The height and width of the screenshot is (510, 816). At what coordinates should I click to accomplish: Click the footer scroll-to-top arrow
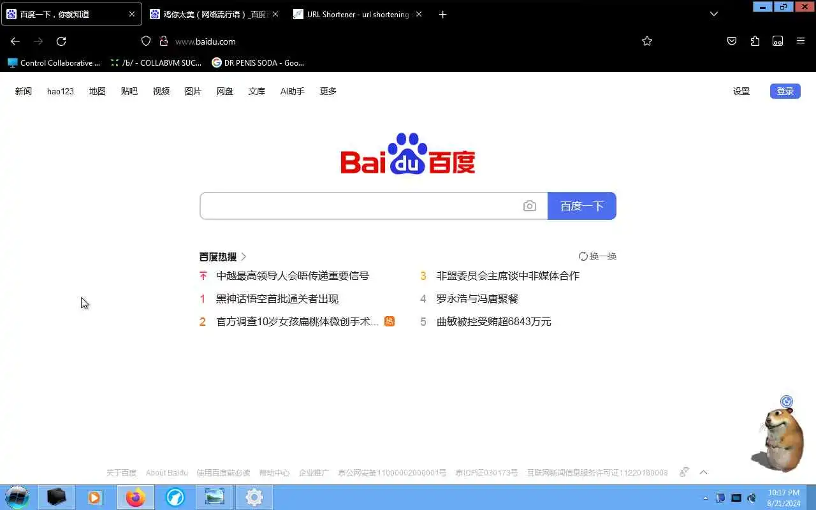[704, 472]
